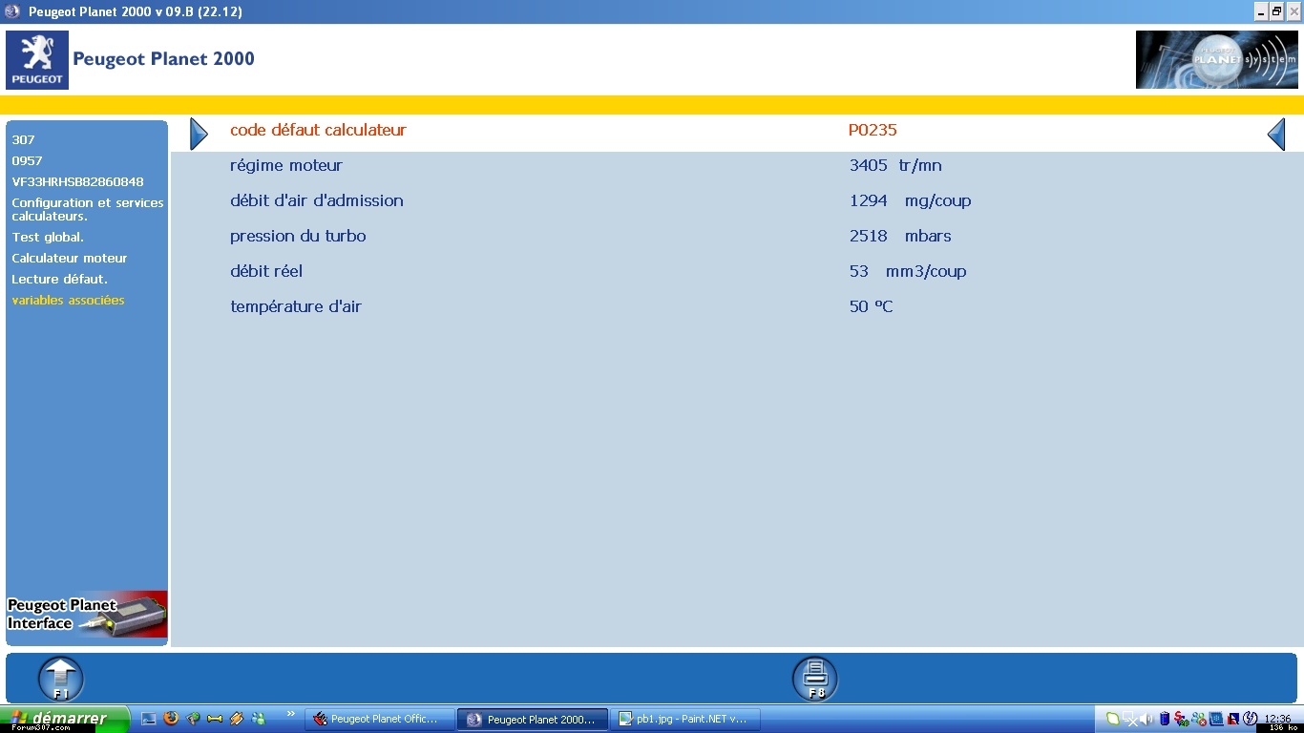The height and width of the screenshot is (733, 1304).
Task: Click the blue left-pointing arrow on the right
Action: tap(1276, 134)
